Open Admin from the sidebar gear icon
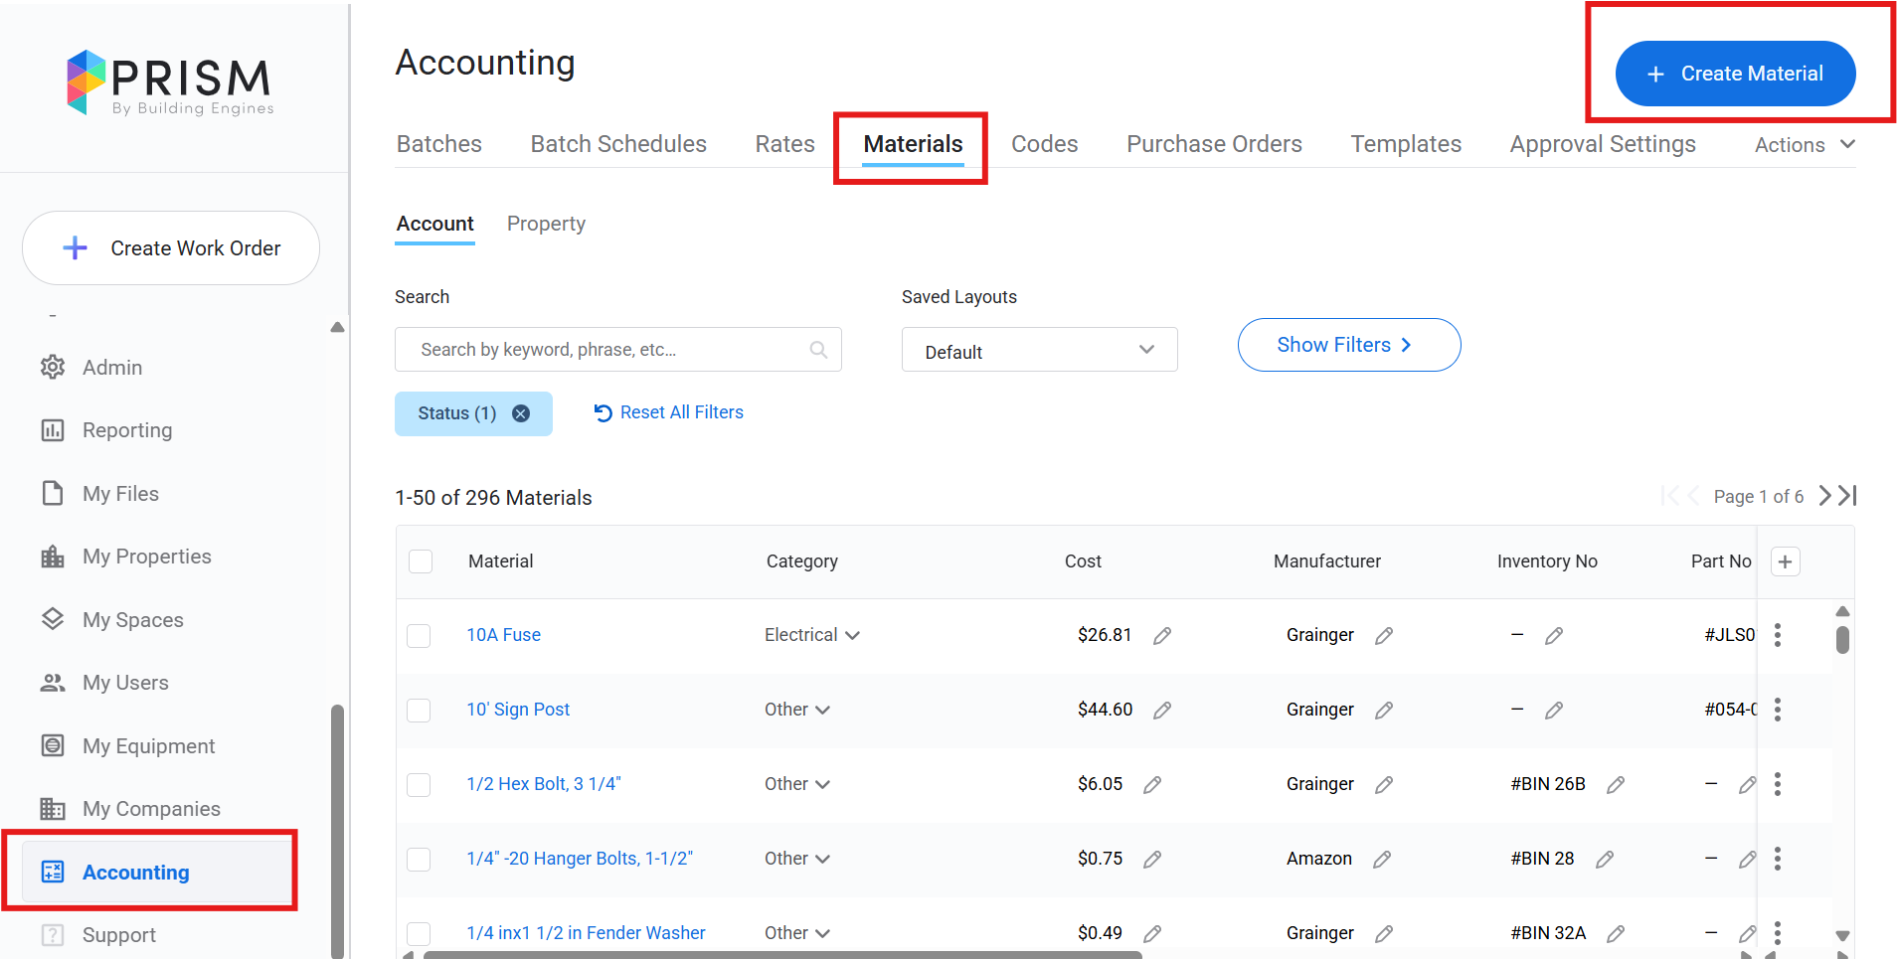This screenshot has height=959, width=1897. tap(53, 368)
